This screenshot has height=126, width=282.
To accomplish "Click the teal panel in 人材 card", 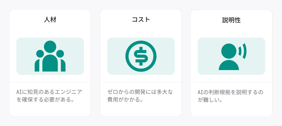I will (50, 56).
